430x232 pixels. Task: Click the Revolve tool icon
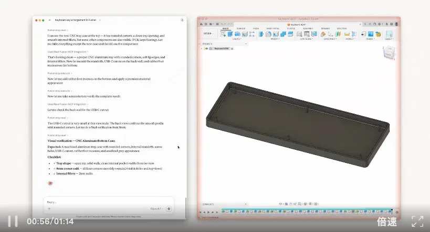(237, 34)
